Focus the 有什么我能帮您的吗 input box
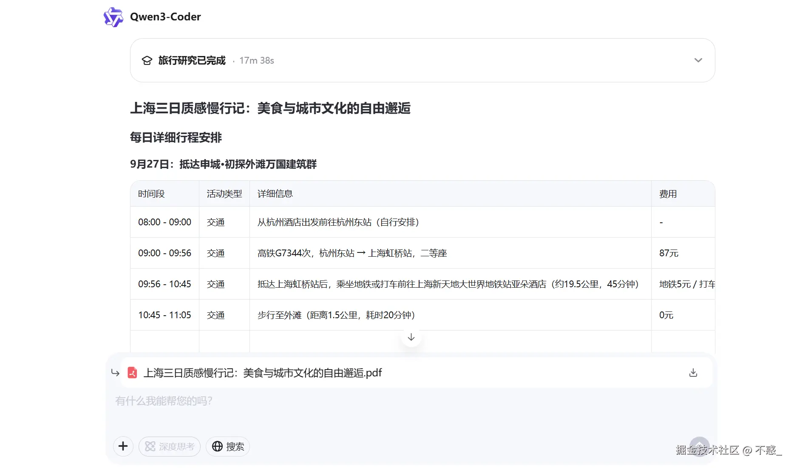Viewport: 794px width, 468px height. tap(411, 401)
